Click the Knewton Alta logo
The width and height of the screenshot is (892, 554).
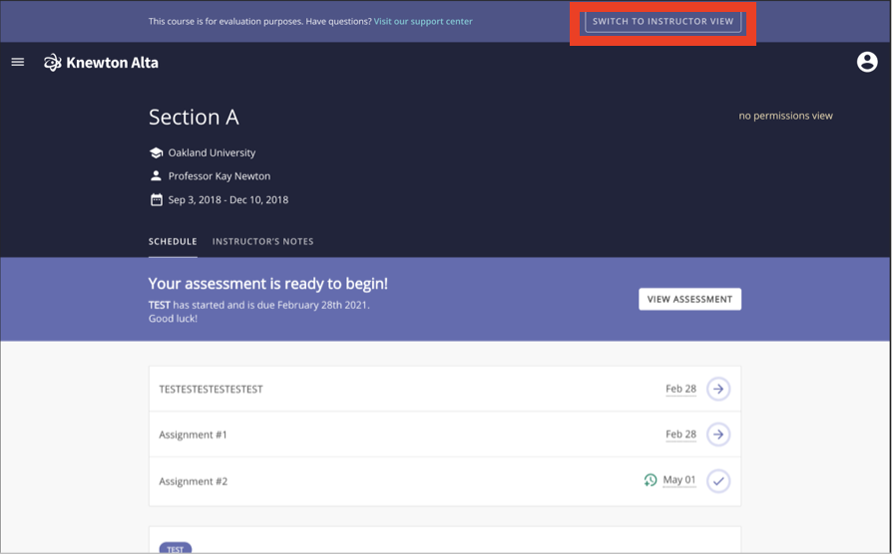click(101, 63)
